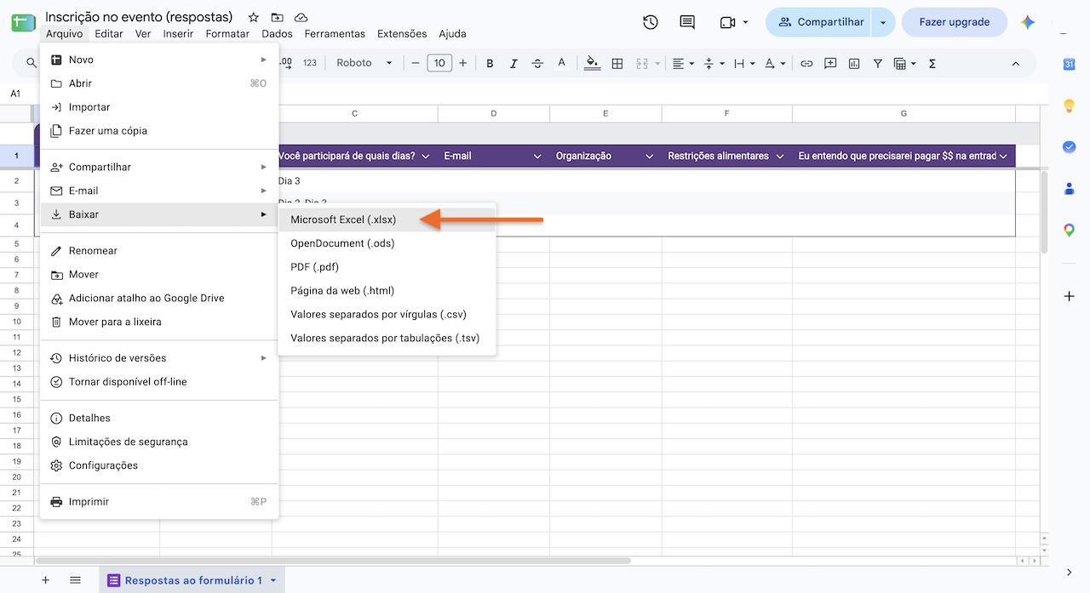The height and width of the screenshot is (593, 1090).
Task: Open the Organização column filter dropdown
Action: pyautogui.click(x=649, y=157)
